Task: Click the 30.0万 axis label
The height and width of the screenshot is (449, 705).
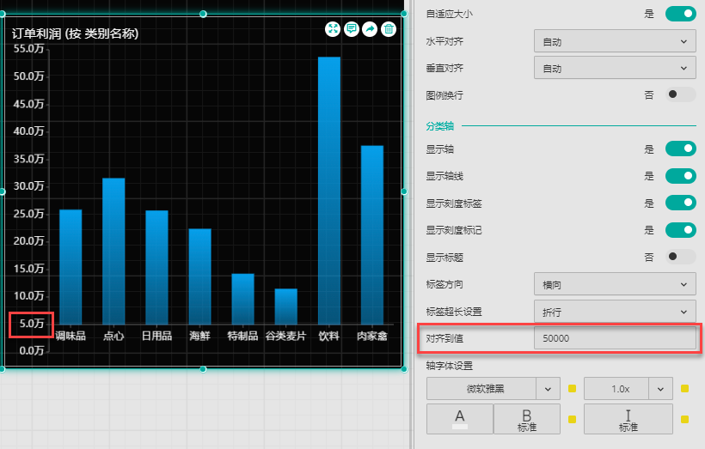Action: [x=28, y=186]
